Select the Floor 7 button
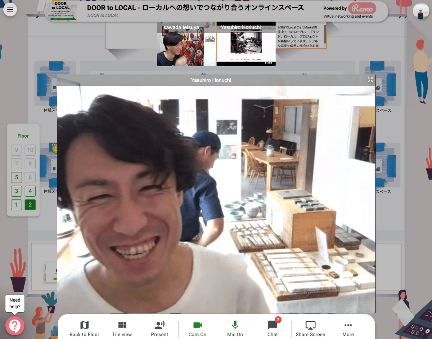The height and width of the screenshot is (339, 432). (x=16, y=164)
